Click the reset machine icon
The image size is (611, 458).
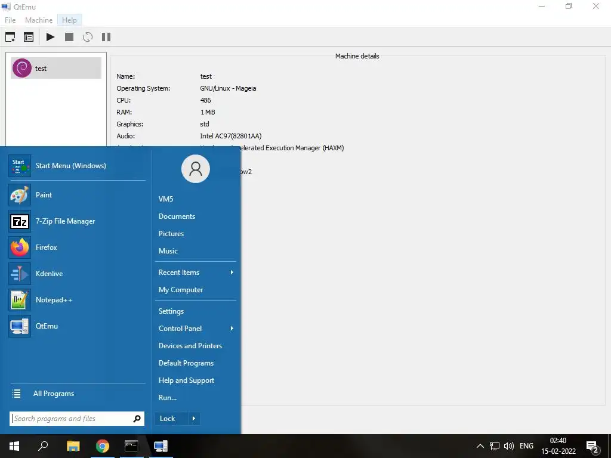[88, 37]
